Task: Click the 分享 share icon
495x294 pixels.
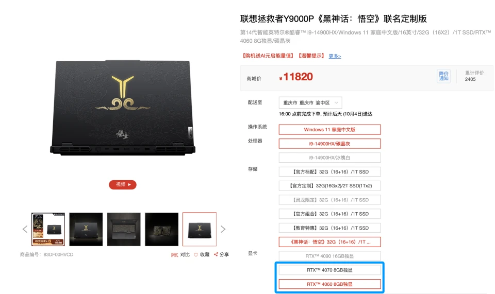Action: pyautogui.click(x=216, y=254)
